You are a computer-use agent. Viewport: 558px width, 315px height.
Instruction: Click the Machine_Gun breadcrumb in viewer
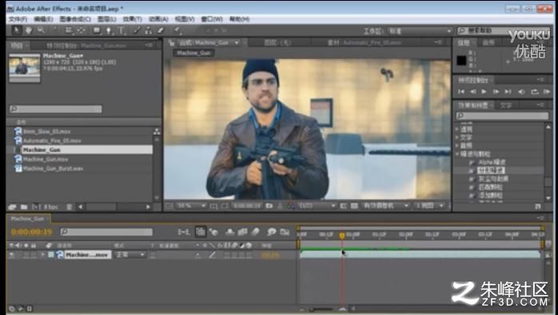(193, 53)
